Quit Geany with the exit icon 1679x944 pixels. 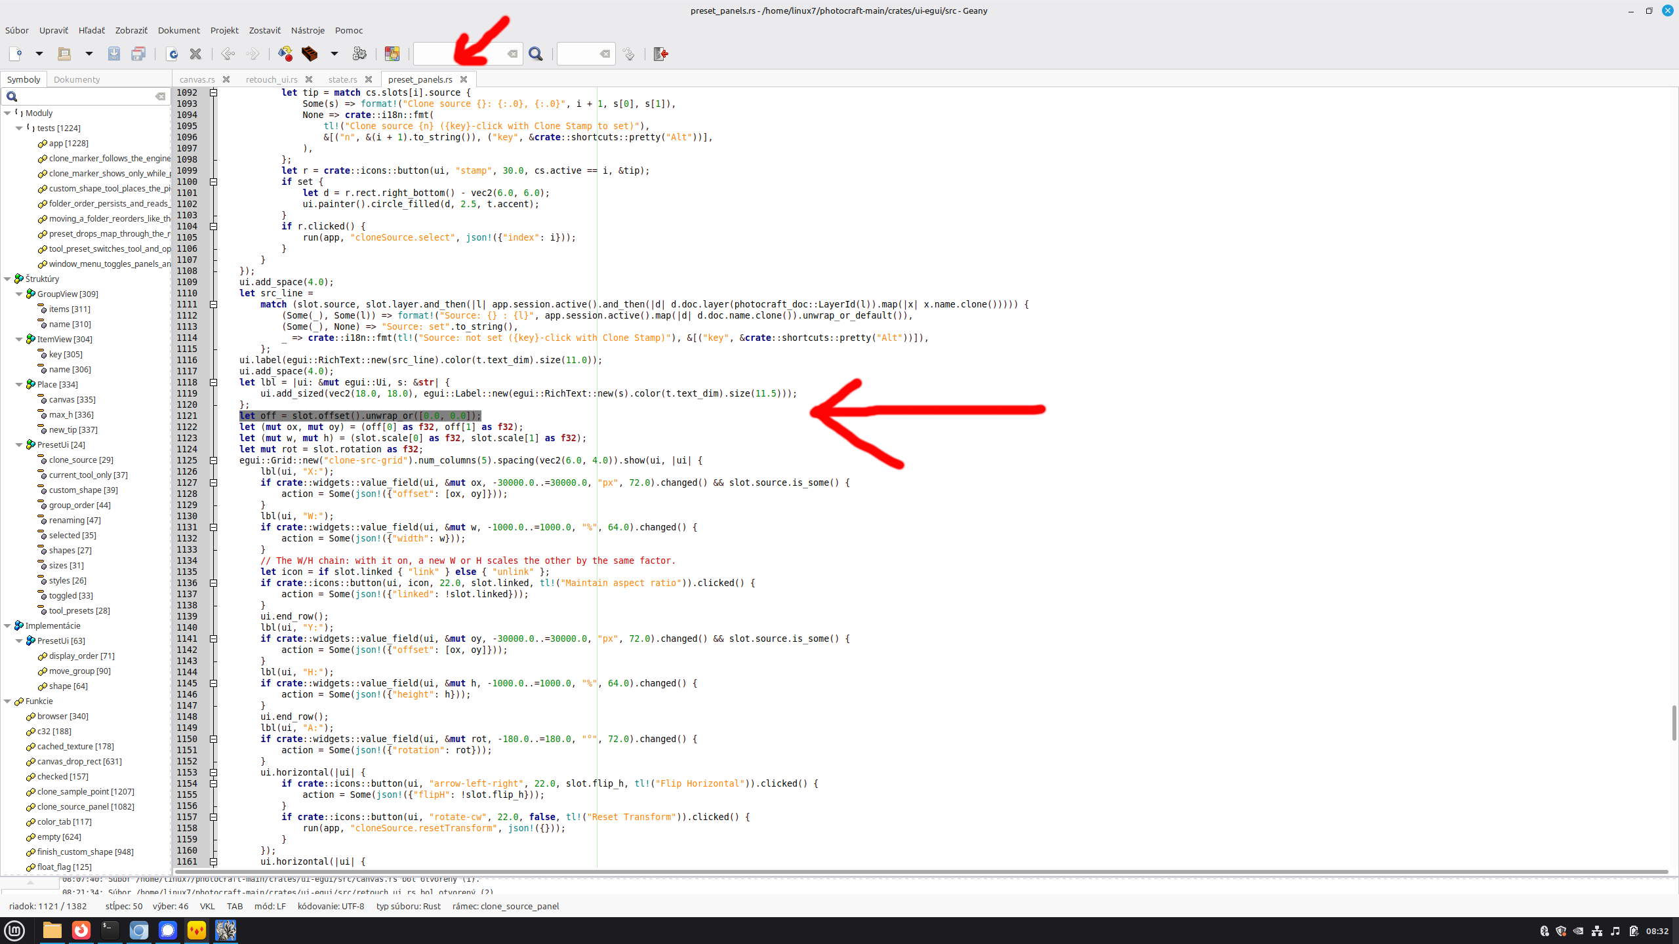(661, 54)
